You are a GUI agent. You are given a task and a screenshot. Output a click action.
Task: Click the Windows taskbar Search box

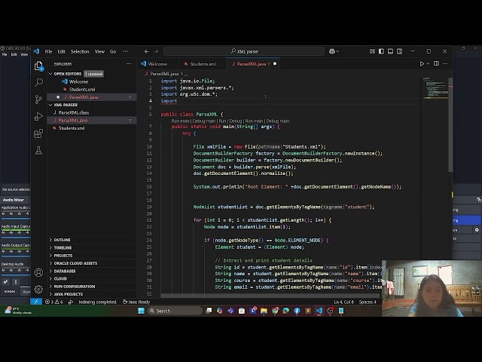click(x=175, y=311)
